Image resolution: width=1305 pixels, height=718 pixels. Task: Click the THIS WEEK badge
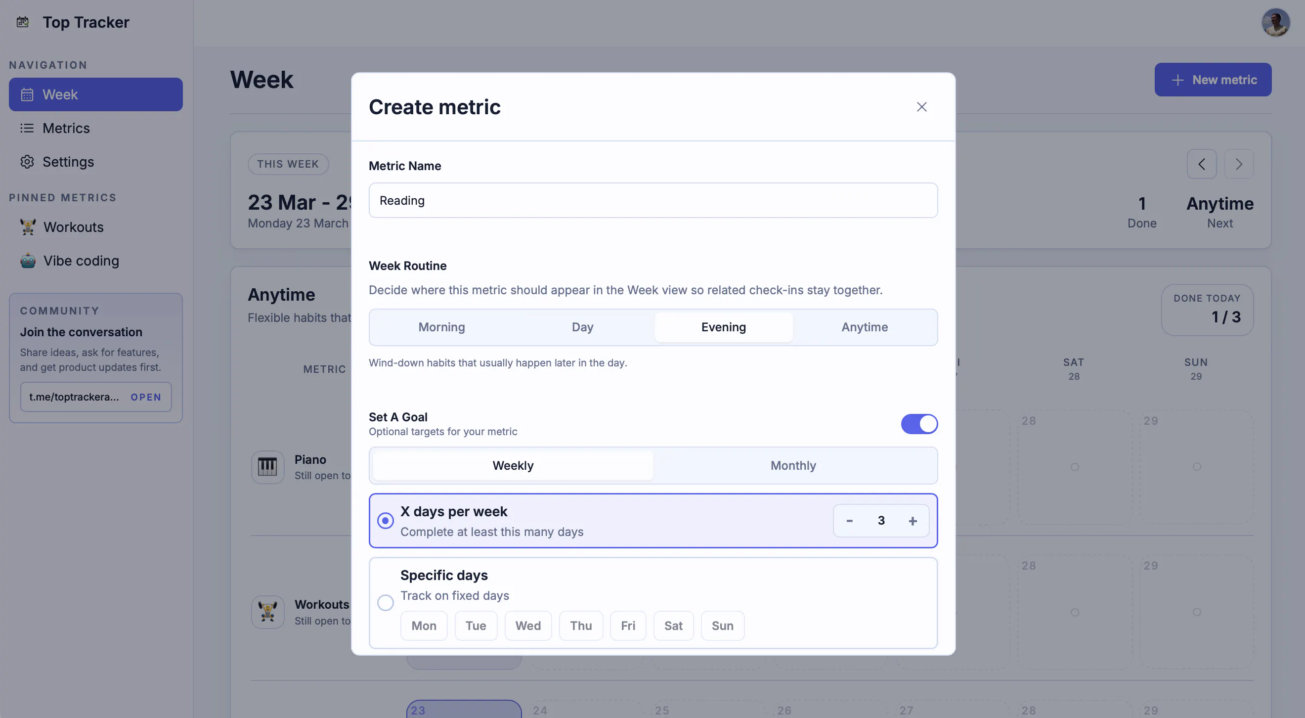coord(288,164)
